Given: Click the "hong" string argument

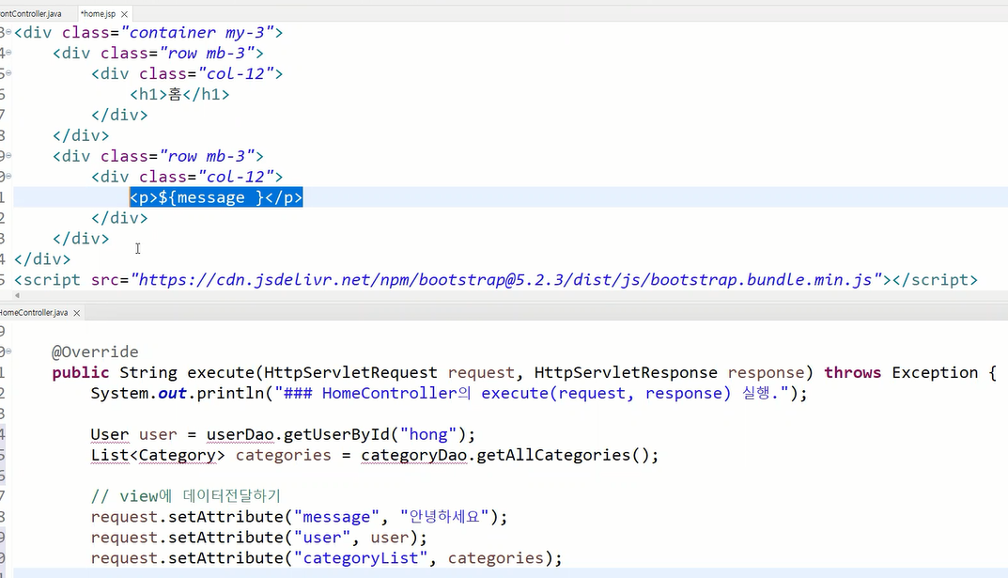Looking at the screenshot, I should 428,434.
